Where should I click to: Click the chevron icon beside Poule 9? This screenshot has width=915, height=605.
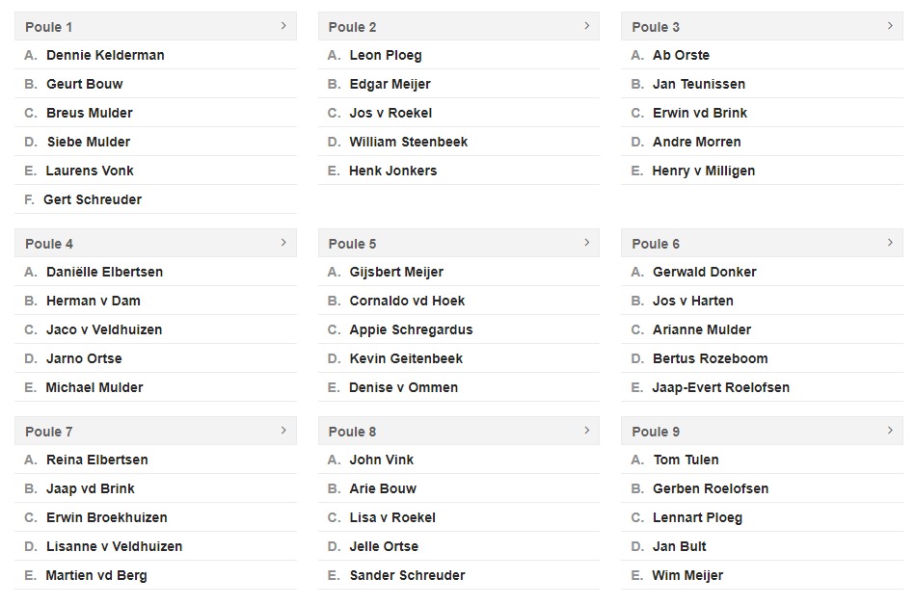pyautogui.click(x=890, y=430)
